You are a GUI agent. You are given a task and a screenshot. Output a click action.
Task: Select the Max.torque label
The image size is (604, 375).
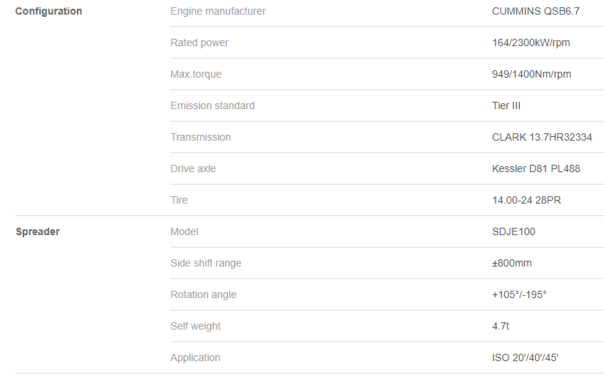pyautogui.click(x=196, y=74)
